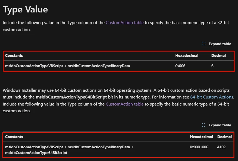Screen dimensions: 238x161
Task: Select the 0x006 hexadecimal cell
Action: click(180, 66)
